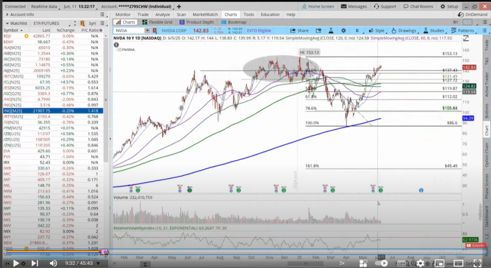Image resolution: width=491 pixels, height=268 pixels.
Task: Open the Help tab
Action: [x=291, y=15]
